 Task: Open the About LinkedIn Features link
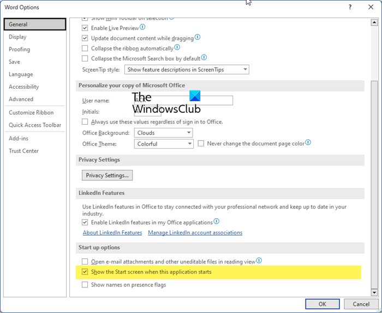(112, 232)
